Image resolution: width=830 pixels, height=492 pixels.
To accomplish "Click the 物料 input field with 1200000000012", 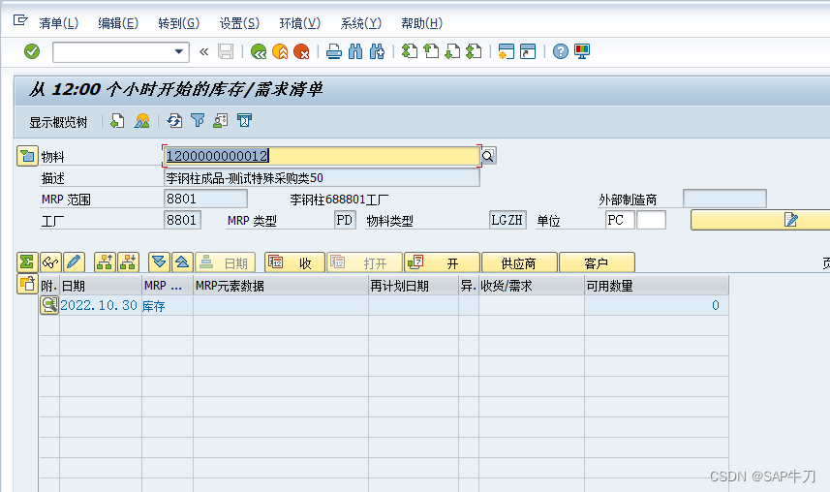I will pos(322,156).
